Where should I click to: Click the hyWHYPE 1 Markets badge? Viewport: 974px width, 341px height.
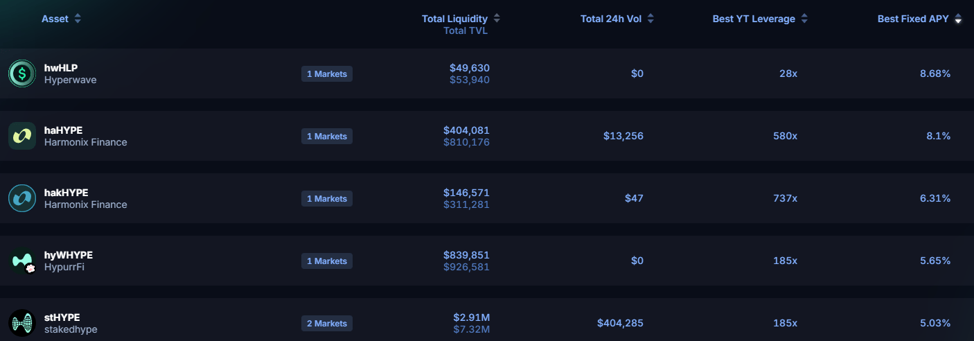click(327, 261)
